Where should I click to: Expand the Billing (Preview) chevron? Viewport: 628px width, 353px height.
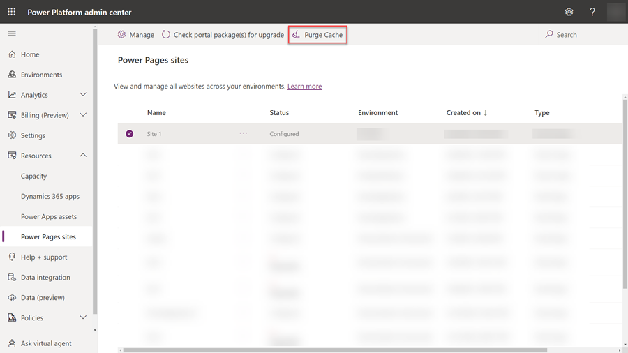83,115
